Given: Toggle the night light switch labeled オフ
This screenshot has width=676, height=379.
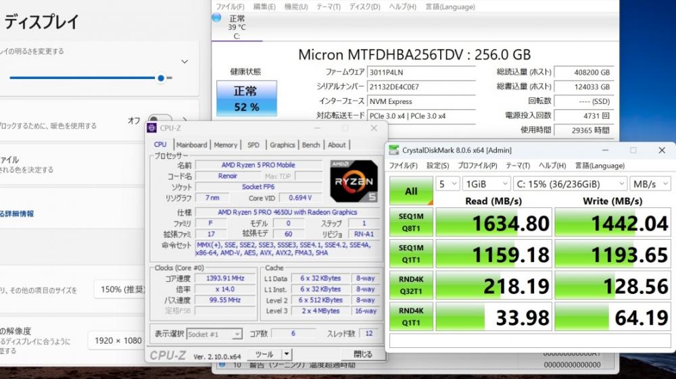Looking at the screenshot, I should 160,120.
